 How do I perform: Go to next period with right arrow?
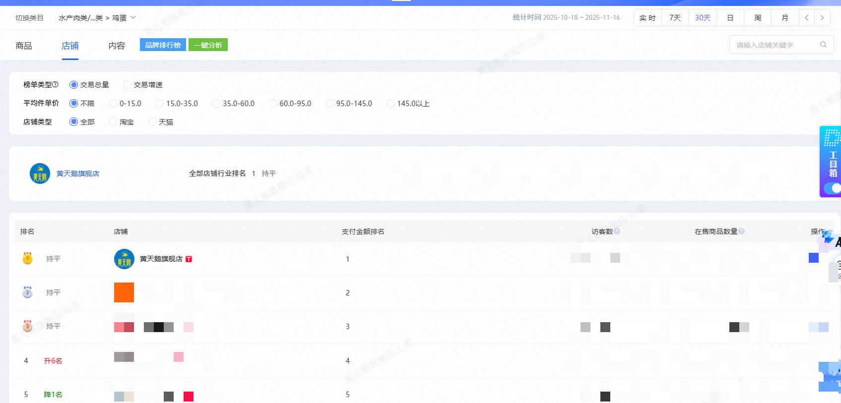[822, 18]
